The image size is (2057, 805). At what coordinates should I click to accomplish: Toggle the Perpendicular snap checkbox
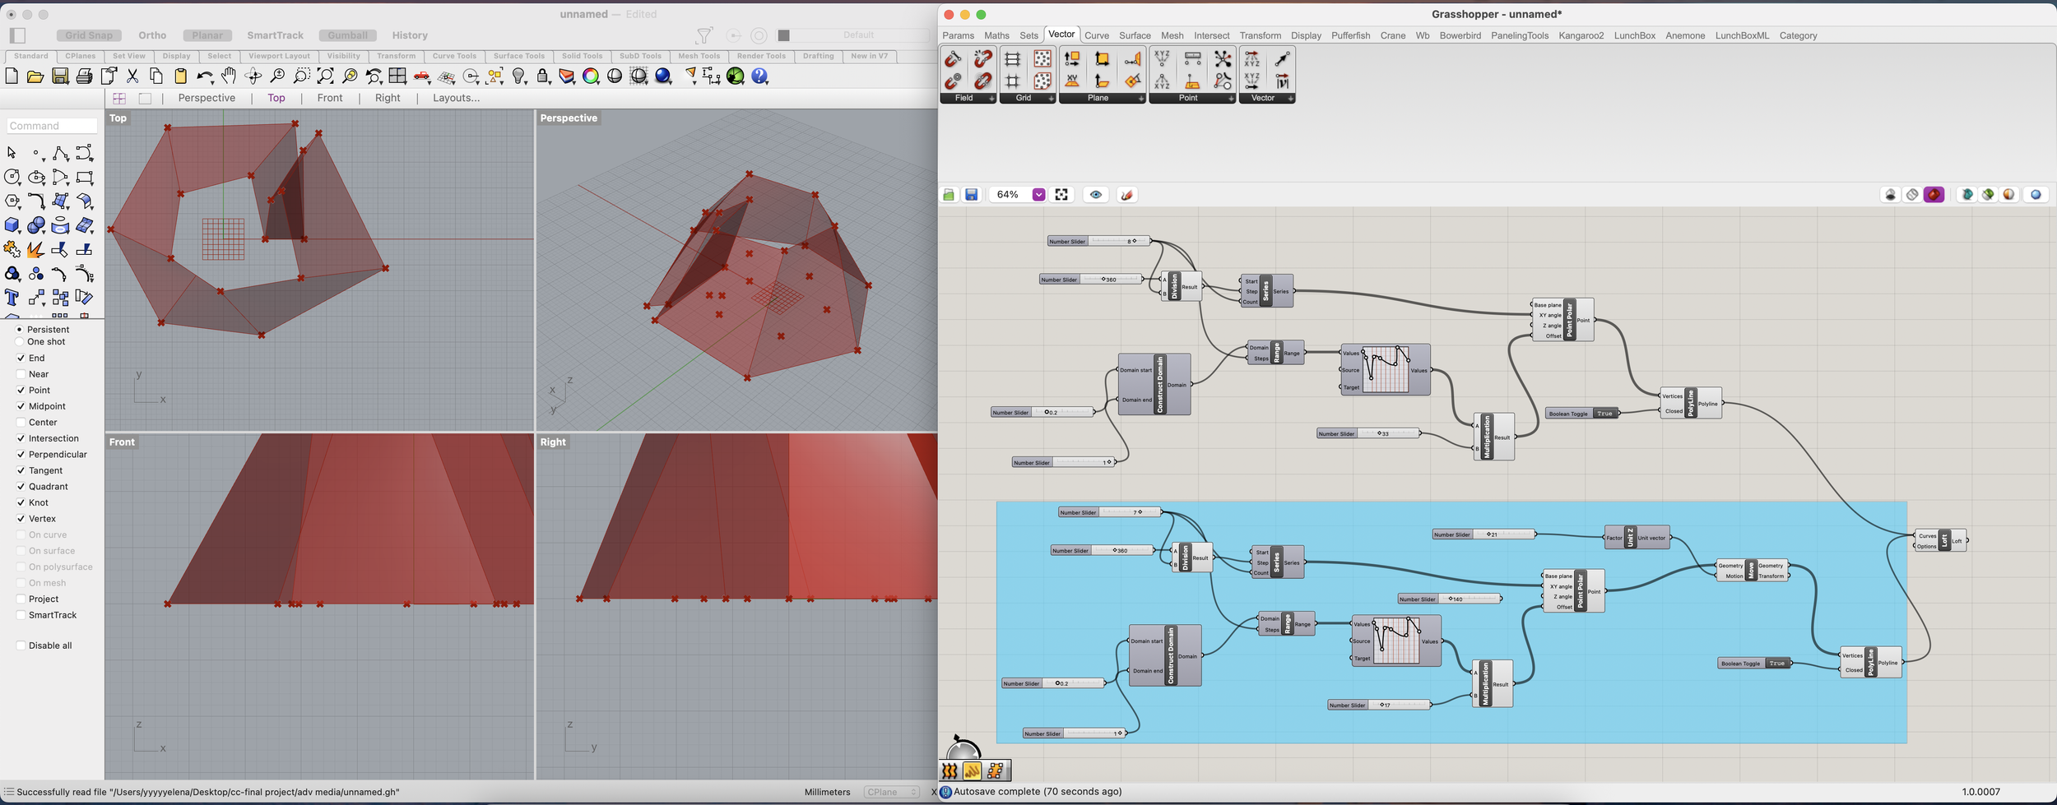tap(21, 455)
